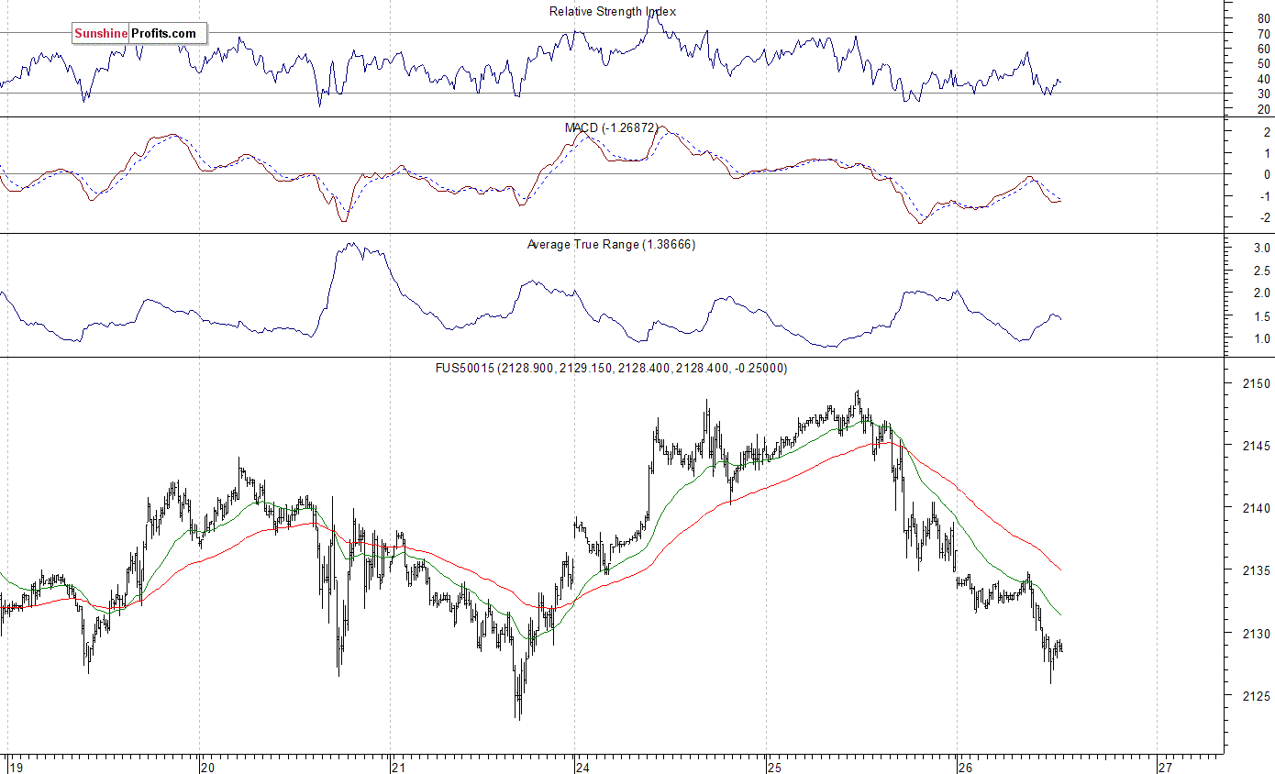Select the RSI axis value 20
The image size is (1275, 774).
pyautogui.click(x=1264, y=108)
